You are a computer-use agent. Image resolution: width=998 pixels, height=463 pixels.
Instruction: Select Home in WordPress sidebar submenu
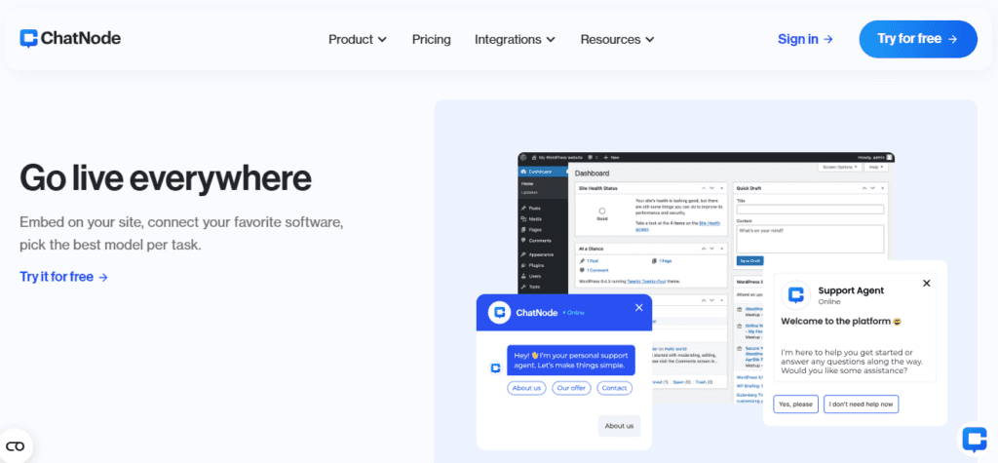point(527,184)
